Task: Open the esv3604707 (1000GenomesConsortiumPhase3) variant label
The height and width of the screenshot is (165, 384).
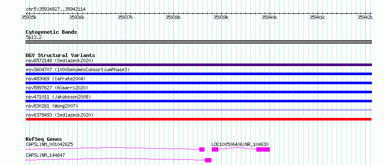Action: click(x=78, y=70)
